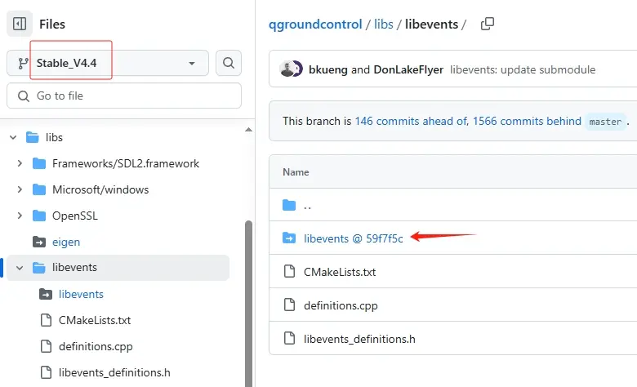Screen dimensions: 637x387
Task: Select Frameworks/SDL2.framework tree item
Action: (x=126, y=163)
